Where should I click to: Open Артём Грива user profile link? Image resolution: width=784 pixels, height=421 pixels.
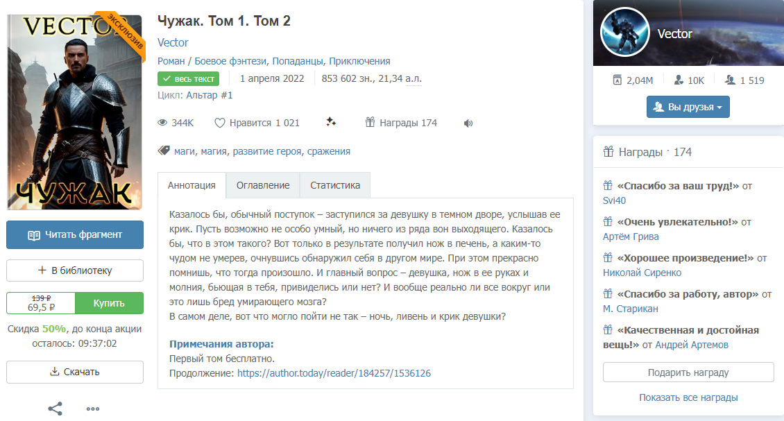pos(631,237)
